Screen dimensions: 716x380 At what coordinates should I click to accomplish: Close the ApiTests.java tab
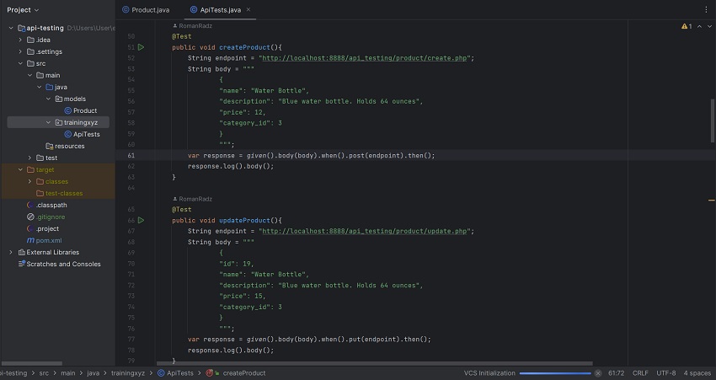(248, 10)
